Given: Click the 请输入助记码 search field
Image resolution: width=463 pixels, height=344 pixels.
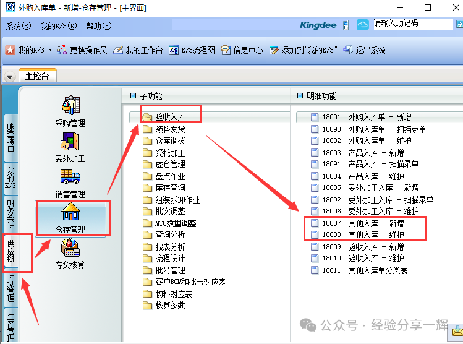Looking at the screenshot, I should pyautogui.click(x=412, y=24).
